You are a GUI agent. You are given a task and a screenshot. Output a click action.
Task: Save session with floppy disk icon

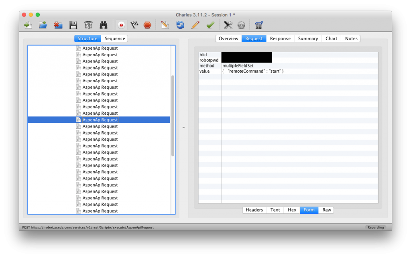73,25
